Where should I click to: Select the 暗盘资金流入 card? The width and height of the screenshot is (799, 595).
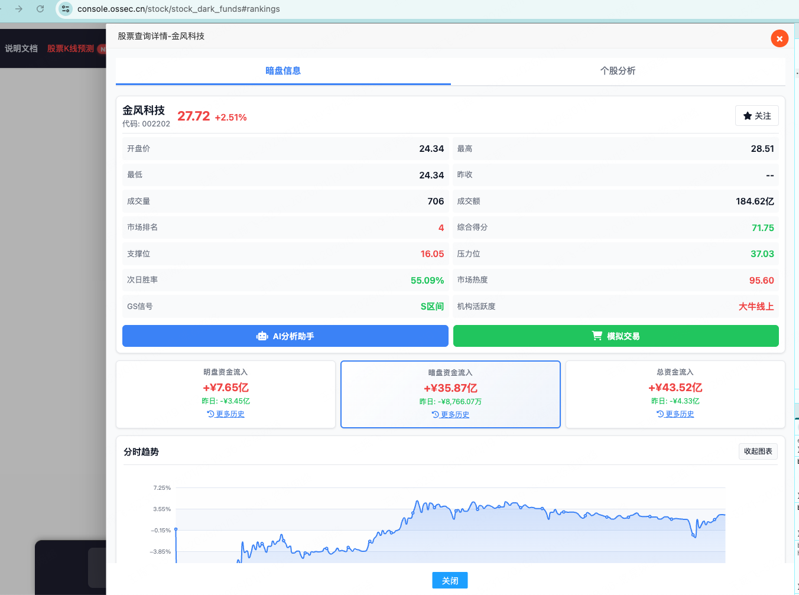pos(450,394)
